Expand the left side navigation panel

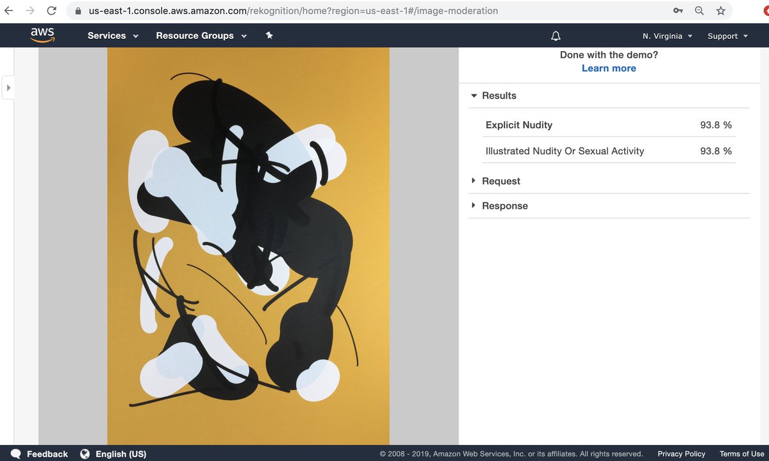tap(8, 87)
